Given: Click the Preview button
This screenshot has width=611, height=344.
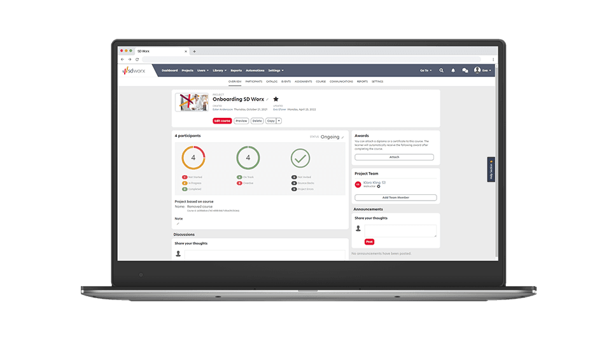Looking at the screenshot, I should click(x=241, y=121).
